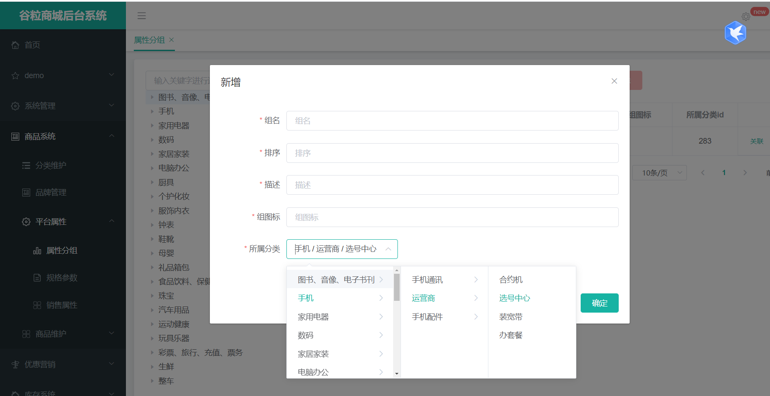This screenshot has width=770, height=396.
Task: Close the 属性分组 tab with its x icon
Action: pyautogui.click(x=171, y=40)
